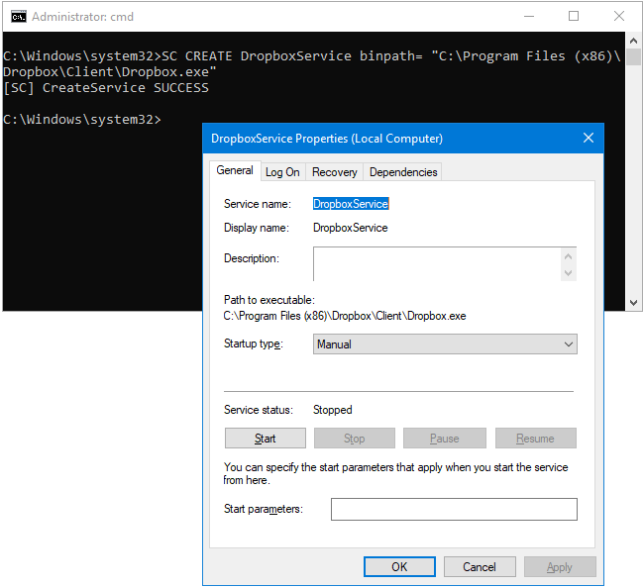Click the start parameters hint text
The width and height of the screenshot is (644, 588).
(x=395, y=473)
